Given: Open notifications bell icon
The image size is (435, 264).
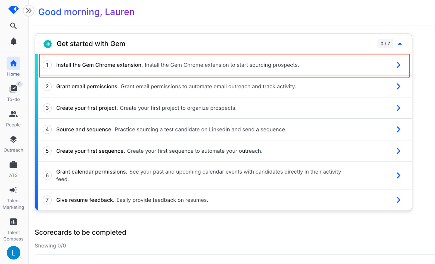Looking at the screenshot, I should point(13,41).
